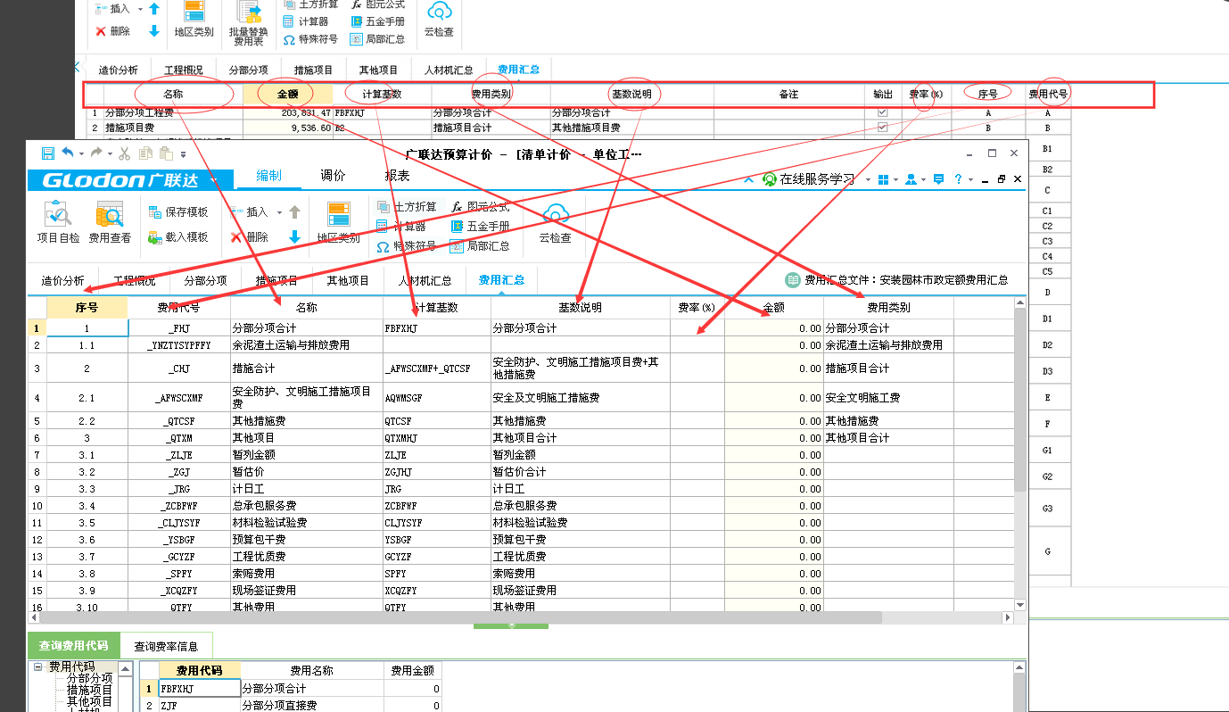The height and width of the screenshot is (712, 1229).
Task: Click the gray move-up arrow in front window
Action: [294, 212]
